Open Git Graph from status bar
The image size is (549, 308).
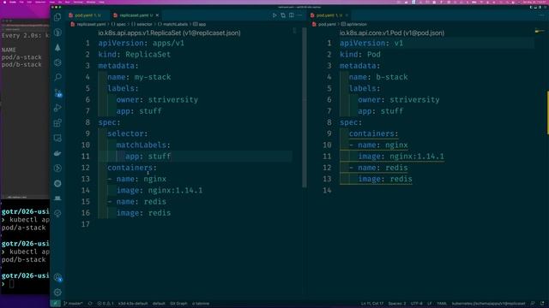coord(178,304)
